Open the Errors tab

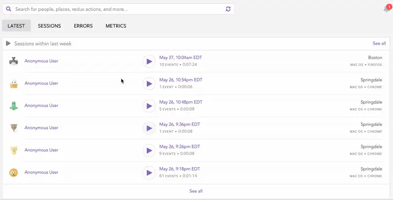coord(83,26)
